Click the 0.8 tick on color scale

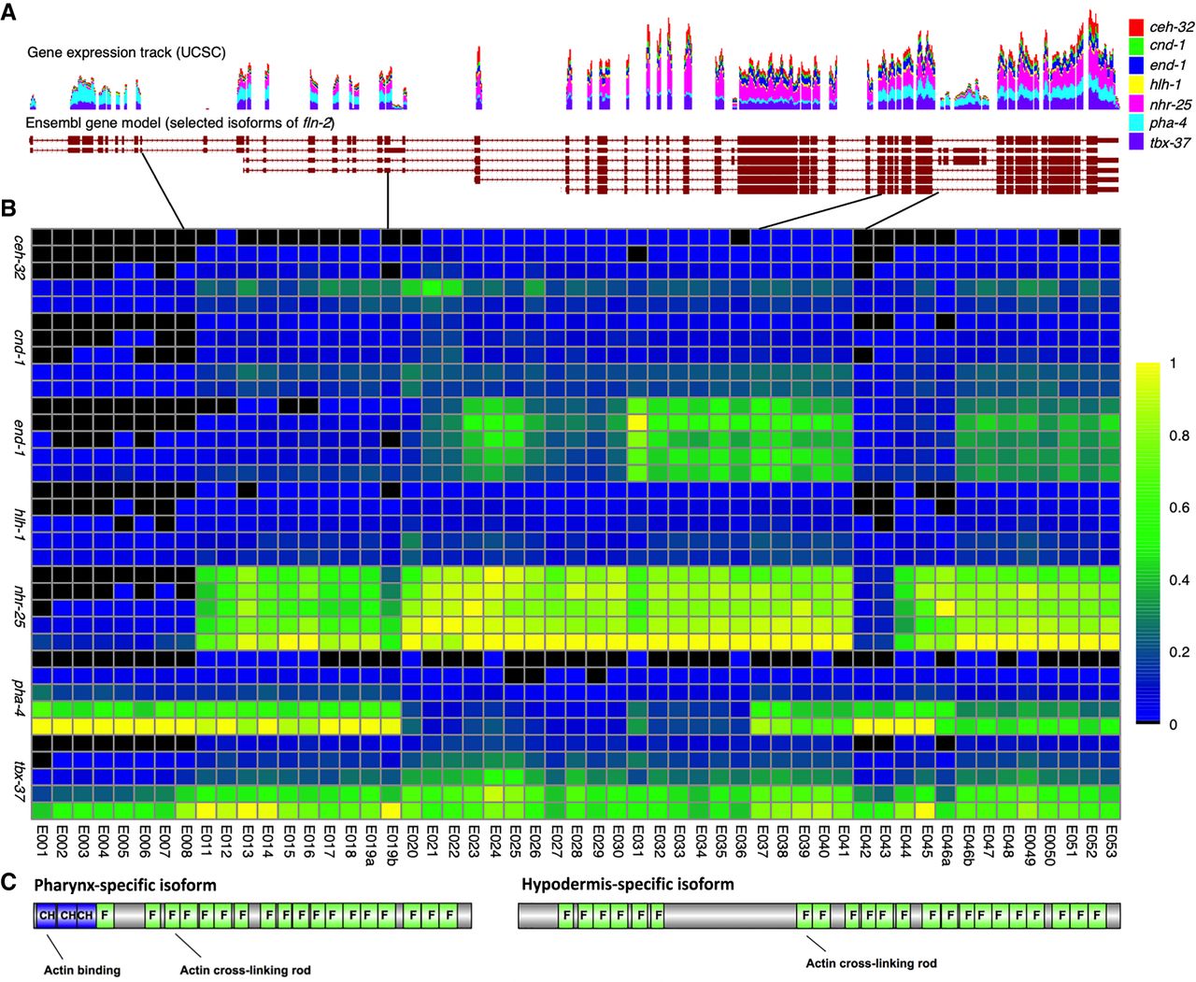tap(1178, 436)
